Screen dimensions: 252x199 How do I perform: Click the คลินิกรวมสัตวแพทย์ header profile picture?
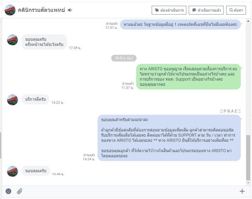point(10,10)
